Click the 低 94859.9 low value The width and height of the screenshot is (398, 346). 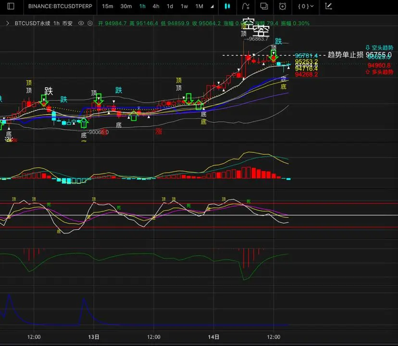pos(175,24)
